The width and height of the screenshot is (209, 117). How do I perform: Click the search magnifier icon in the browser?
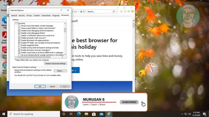[x=114, y=12]
